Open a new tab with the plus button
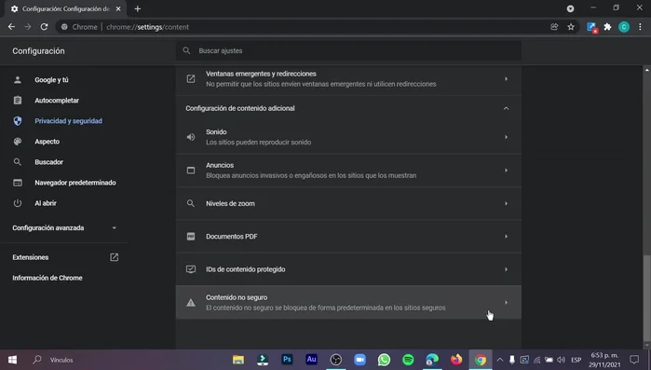This screenshot has height=370, width=651. click(x=138, y=8)
